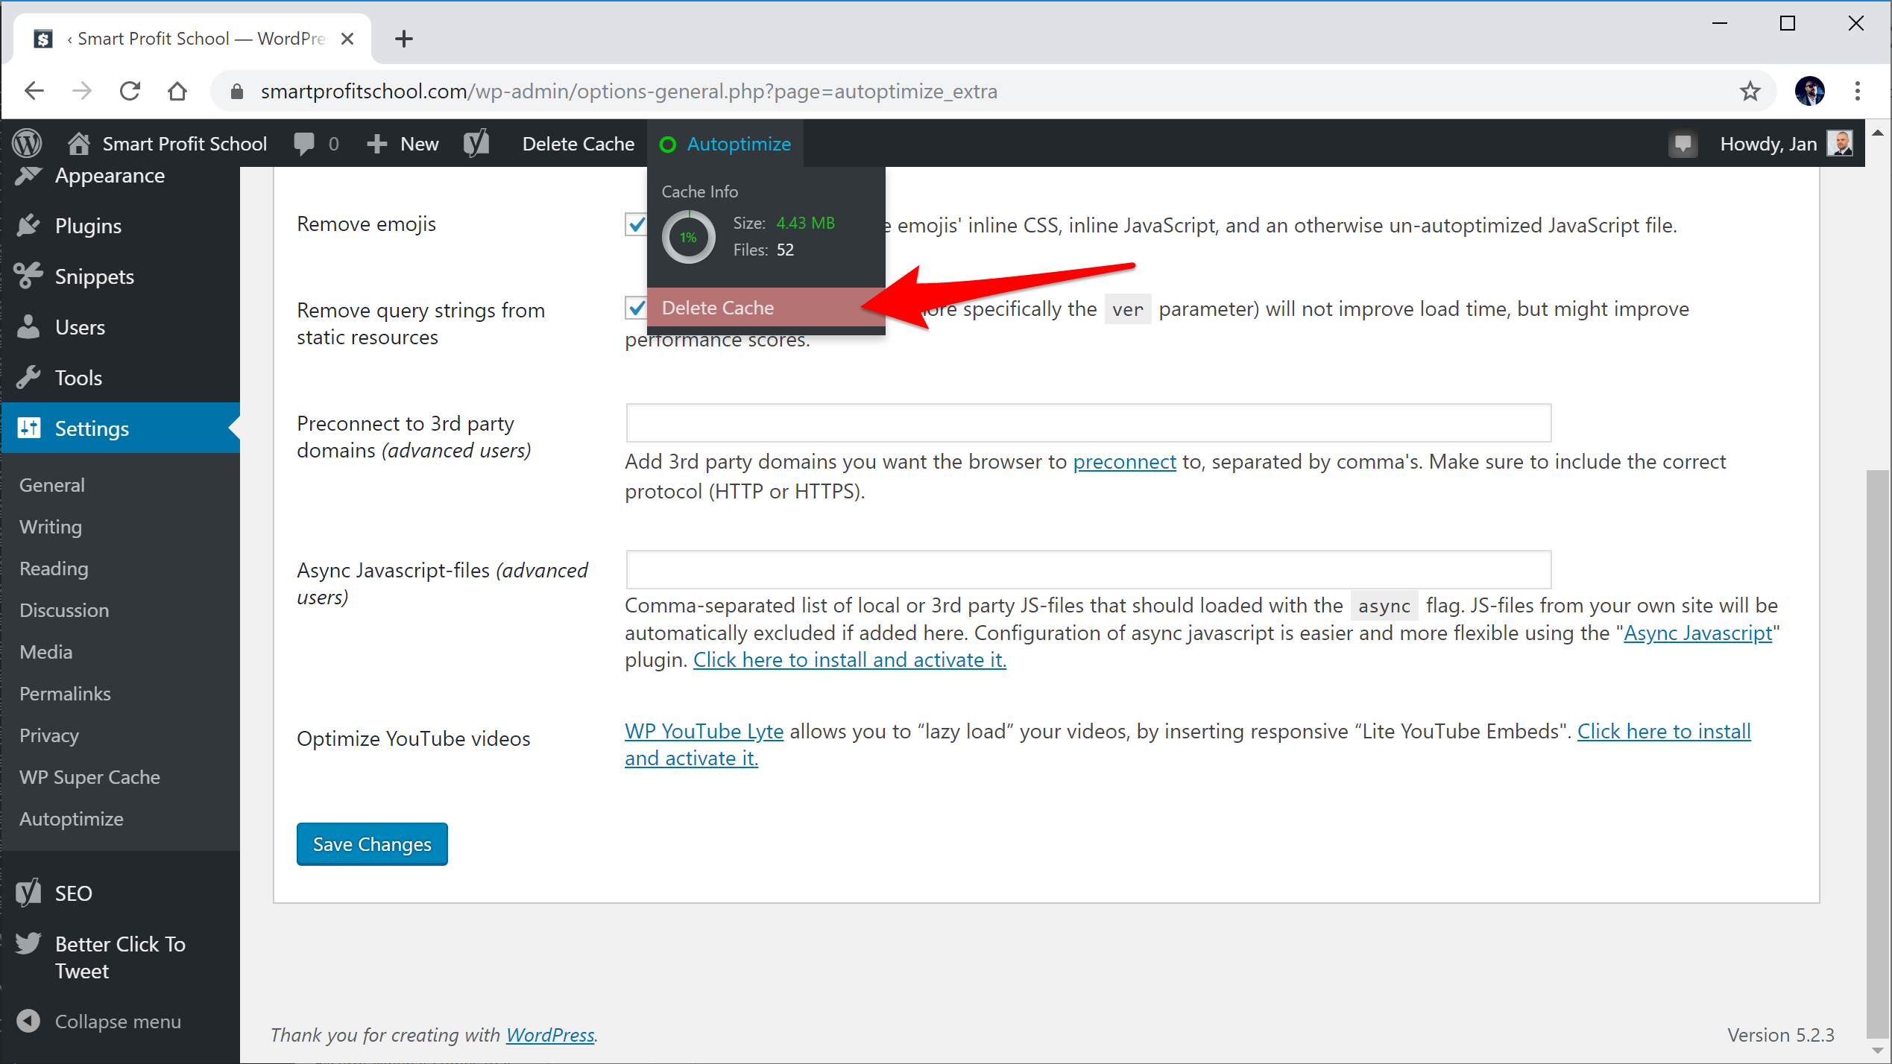Open Permalinks settings submenu item

click(x=66, y=694)
